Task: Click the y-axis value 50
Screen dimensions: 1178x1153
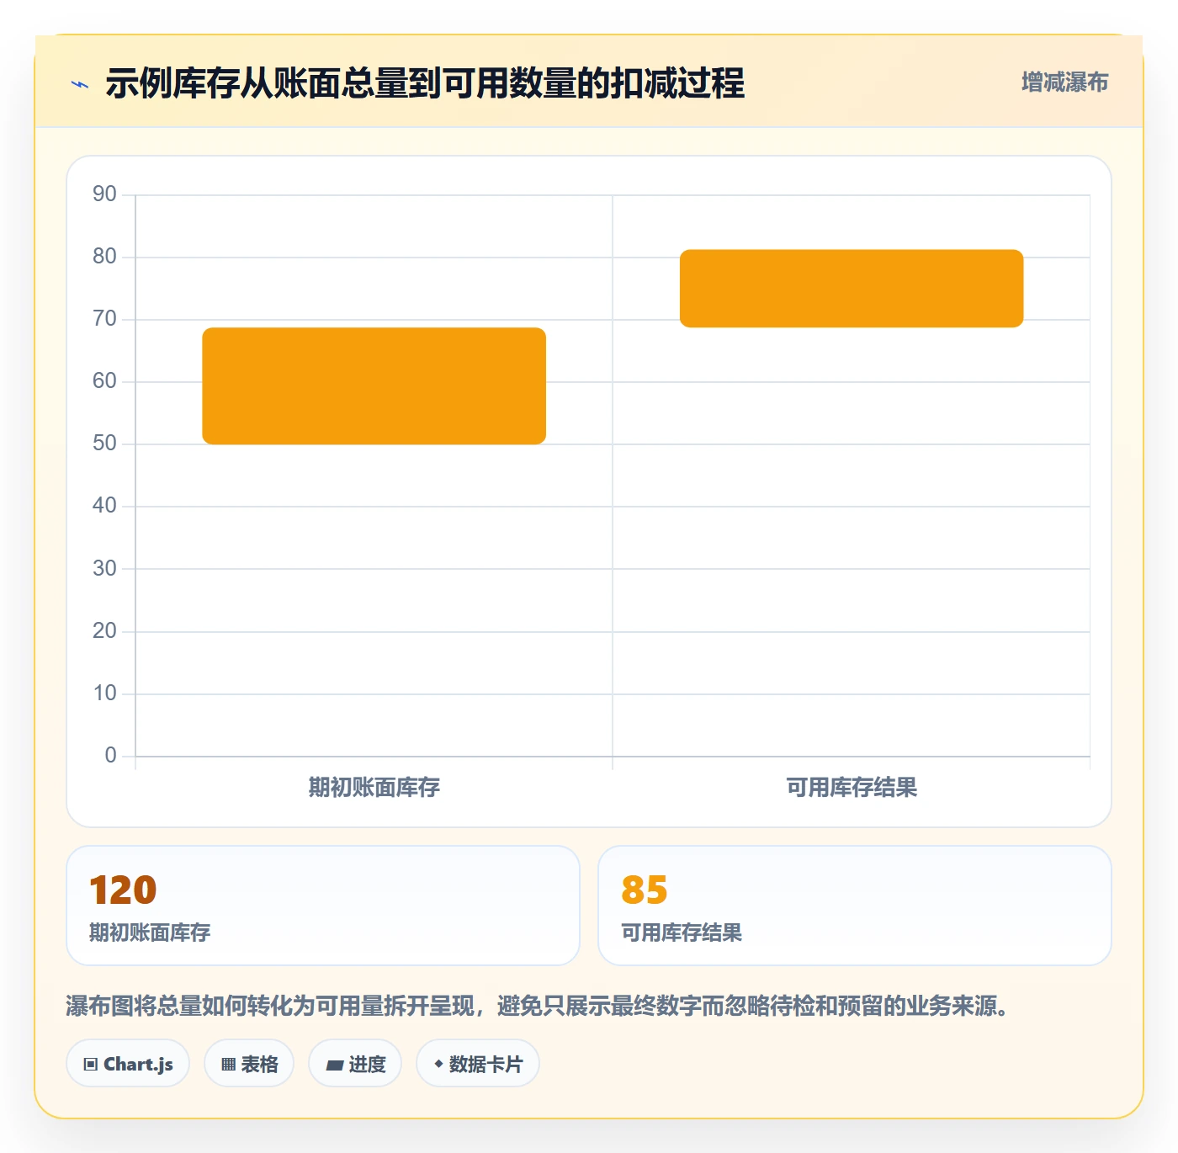Action: point(104,444)
